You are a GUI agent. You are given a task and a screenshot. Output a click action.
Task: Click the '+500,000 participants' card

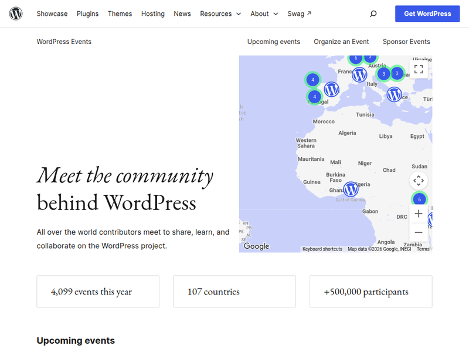pyautogui.click(x=371, y=291)
